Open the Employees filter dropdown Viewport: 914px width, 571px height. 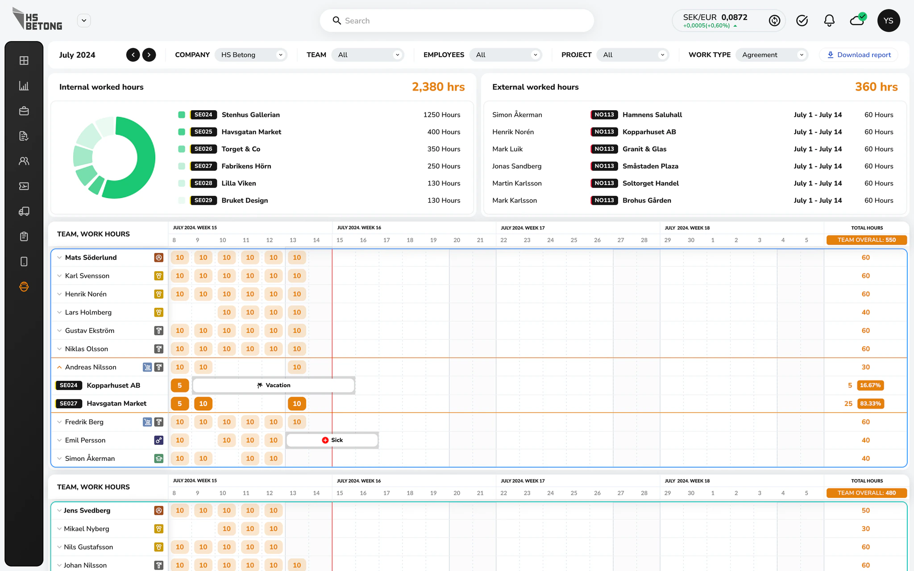pos(506,55)
